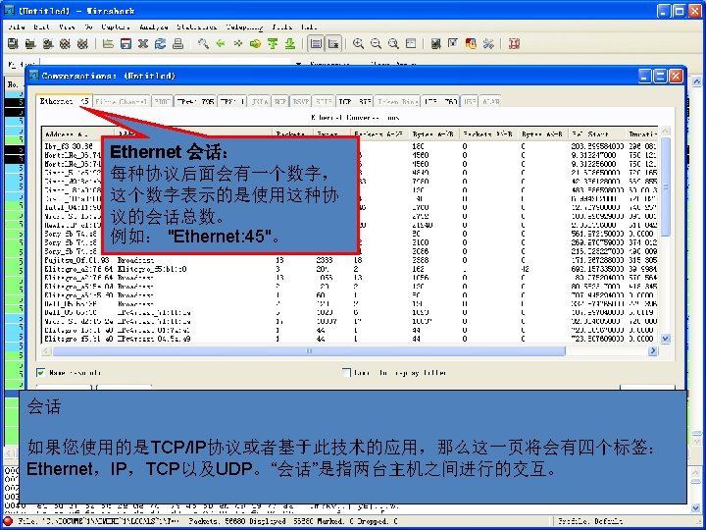Toggle the Colorize packet list icon
The image size is (706, 530).
tap(316, 44)
